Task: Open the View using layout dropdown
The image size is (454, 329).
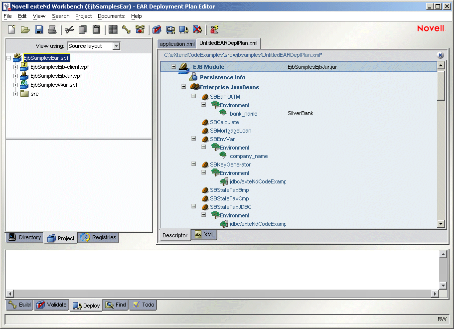Action: pyautogui.click(x=117, y=46)
